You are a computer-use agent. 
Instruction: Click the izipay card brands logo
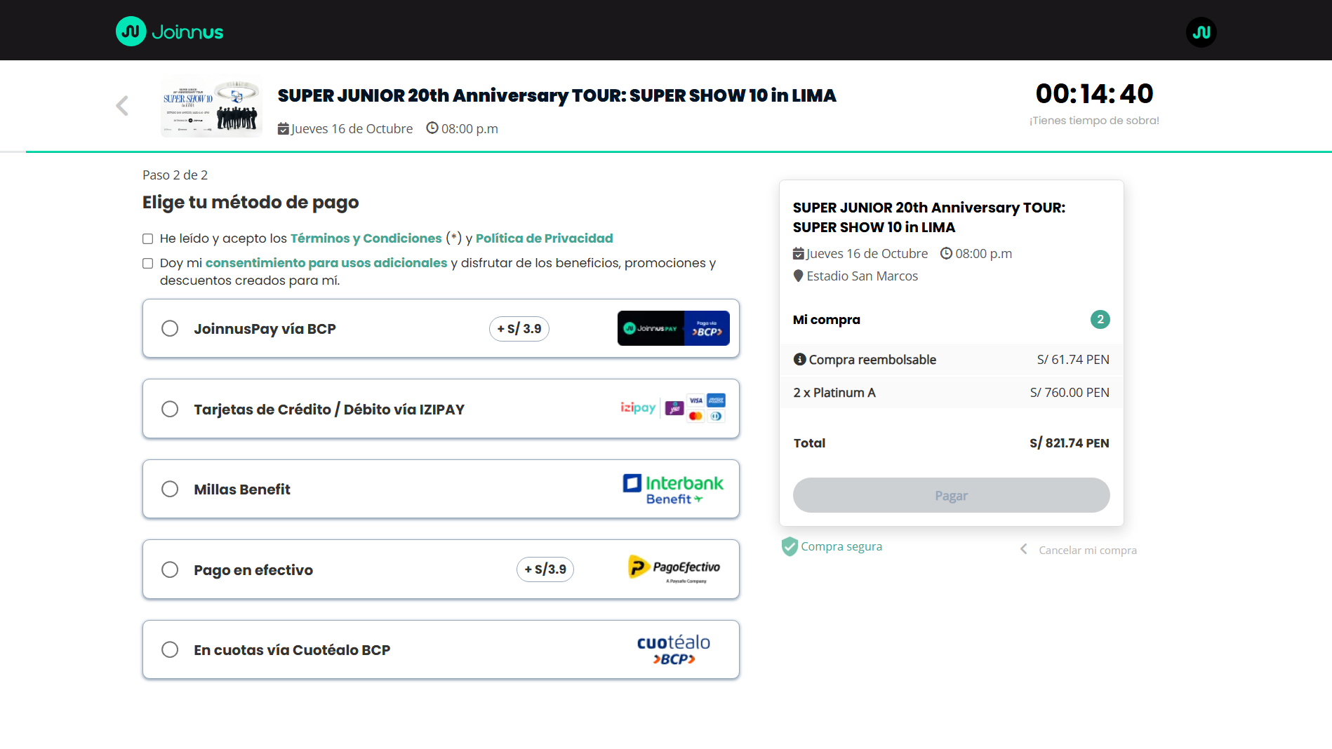[x=672, y=408]
